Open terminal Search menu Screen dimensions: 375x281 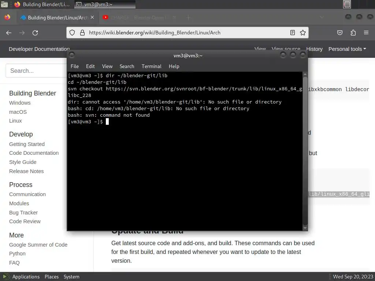click(127, 67)
